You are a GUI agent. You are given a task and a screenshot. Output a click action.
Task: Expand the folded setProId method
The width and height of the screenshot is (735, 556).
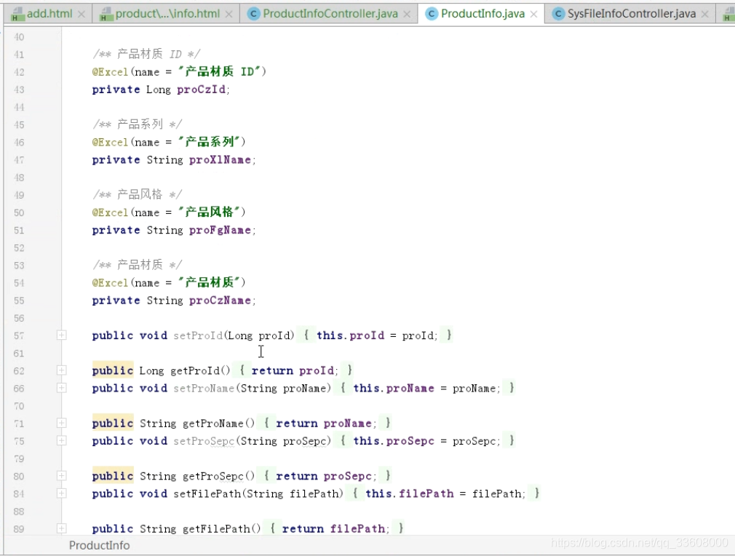[x=61, y=335]
